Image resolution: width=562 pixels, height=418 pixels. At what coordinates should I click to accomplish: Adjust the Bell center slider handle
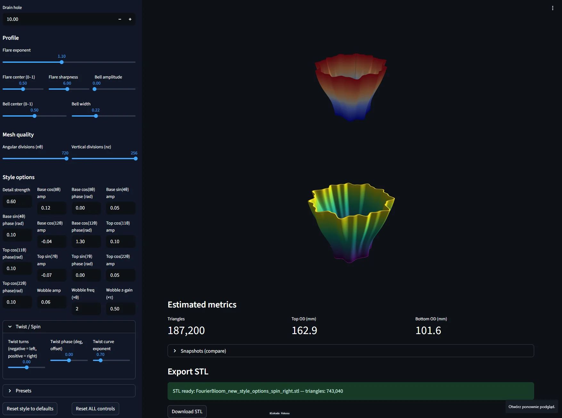[34, 116]
